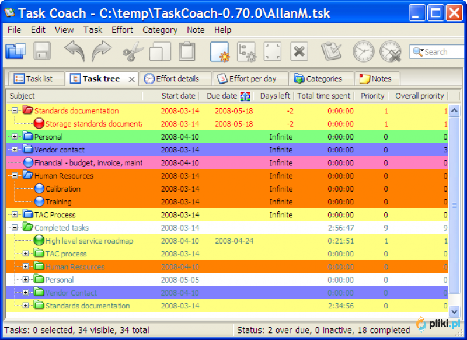Open the Note menu
This screenshot has height=340, width=467.
196,30
